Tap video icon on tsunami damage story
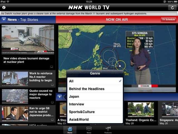 (51, 67)
